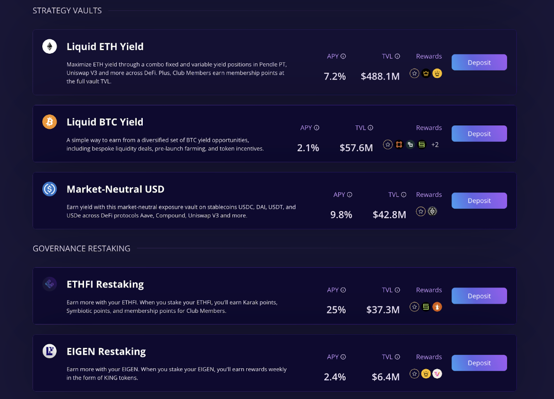Click the STRATEGY VAULTS section heading
The height and width of the screenshot is (399, 554).
coord(67,10)
